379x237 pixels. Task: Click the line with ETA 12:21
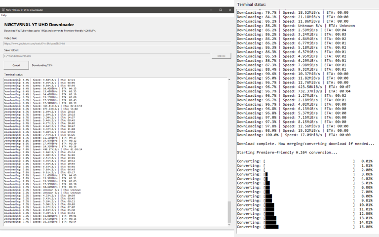39,80
